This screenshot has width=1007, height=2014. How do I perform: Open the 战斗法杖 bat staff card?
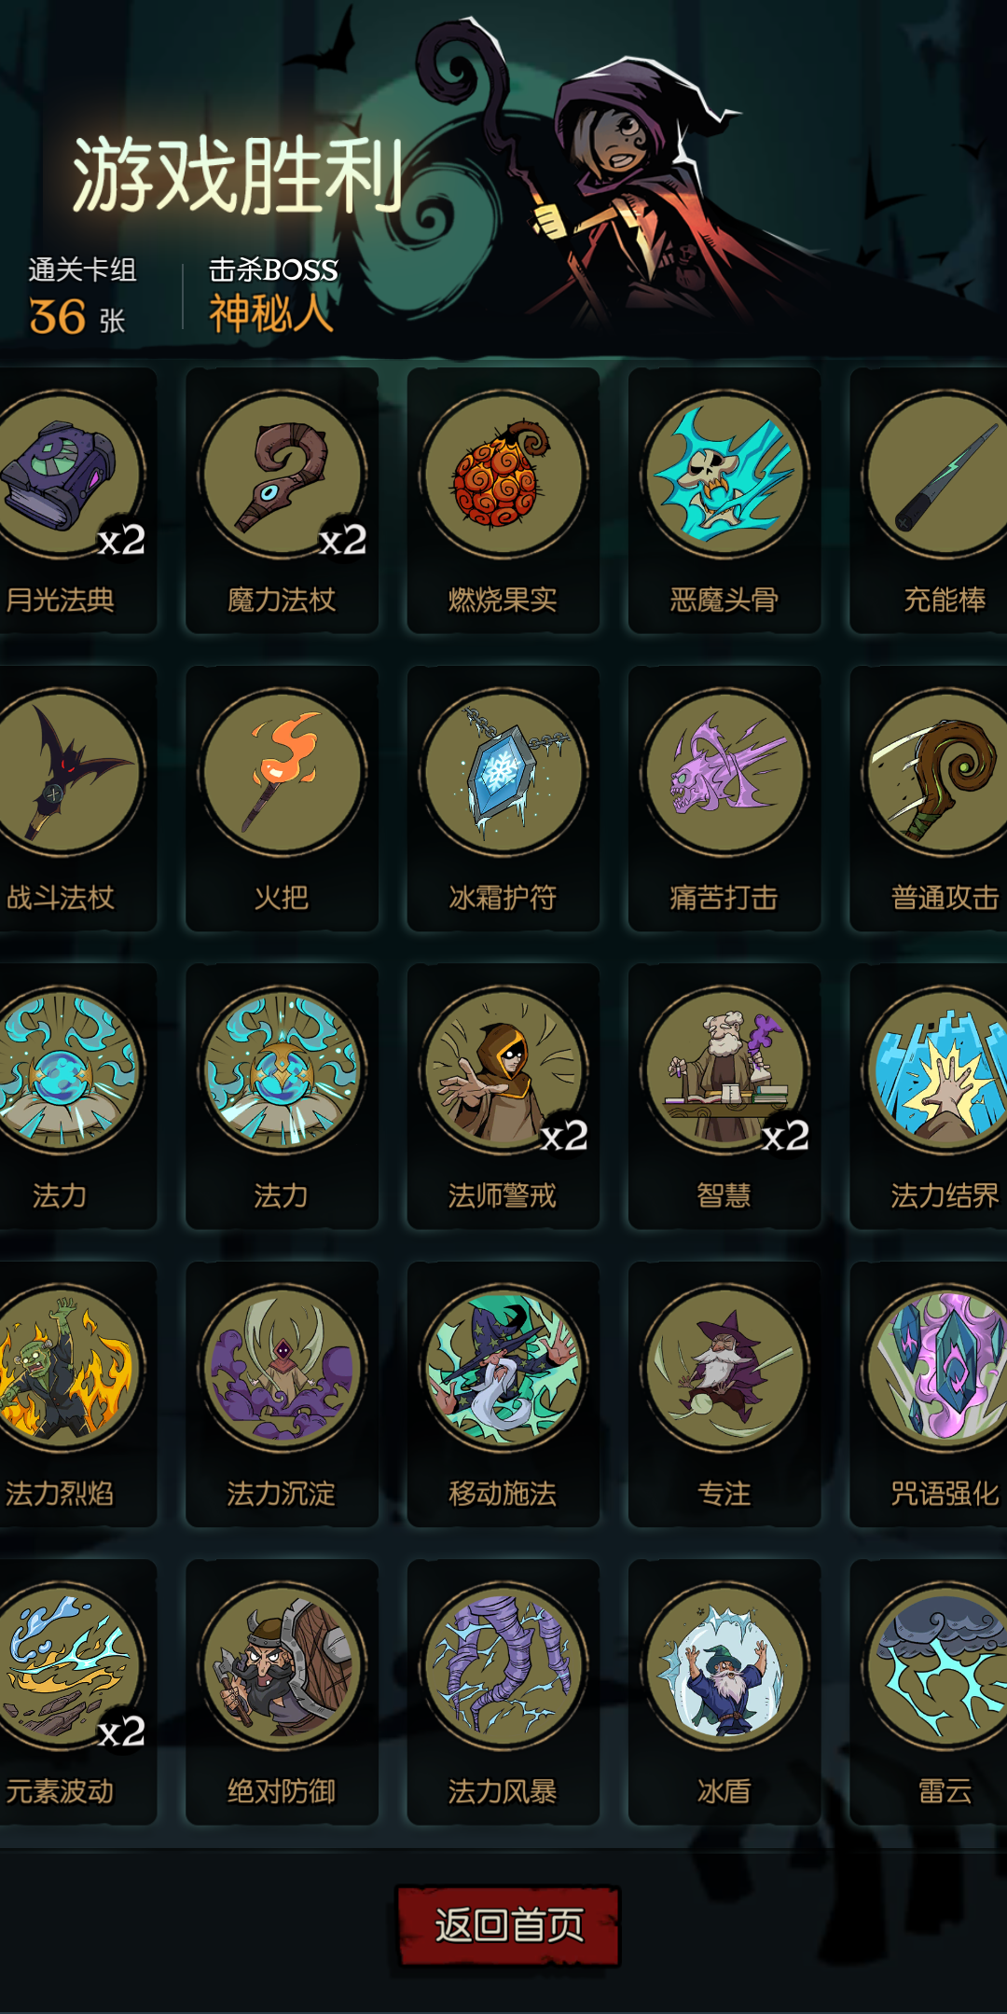tap(78, 798)
